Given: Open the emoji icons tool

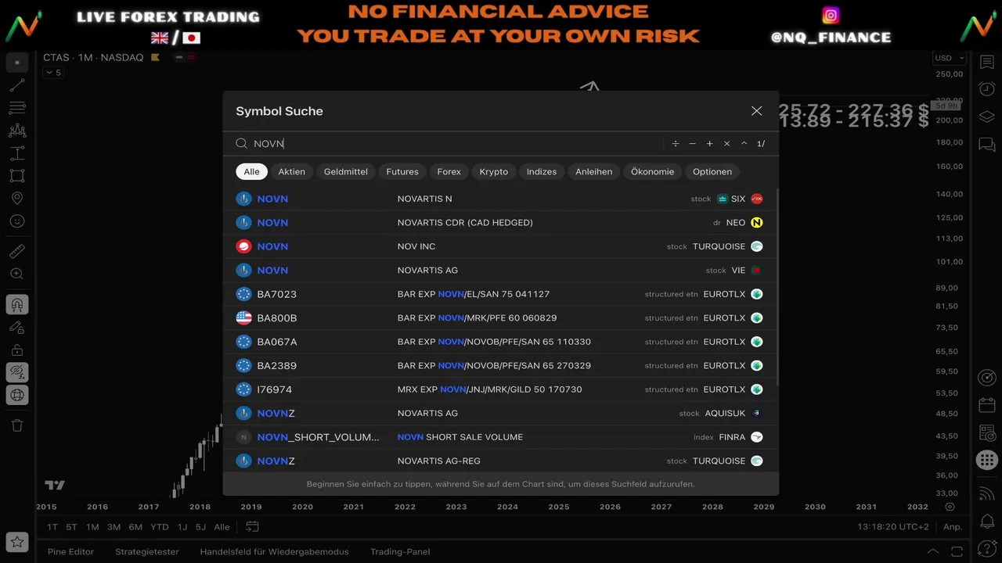Looking at the screenshot, I should [x=17, y=221].
